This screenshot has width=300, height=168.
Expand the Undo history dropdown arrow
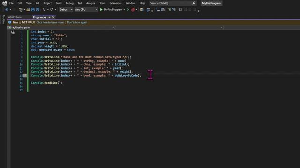pyautogui.click(x=48, y=10)
